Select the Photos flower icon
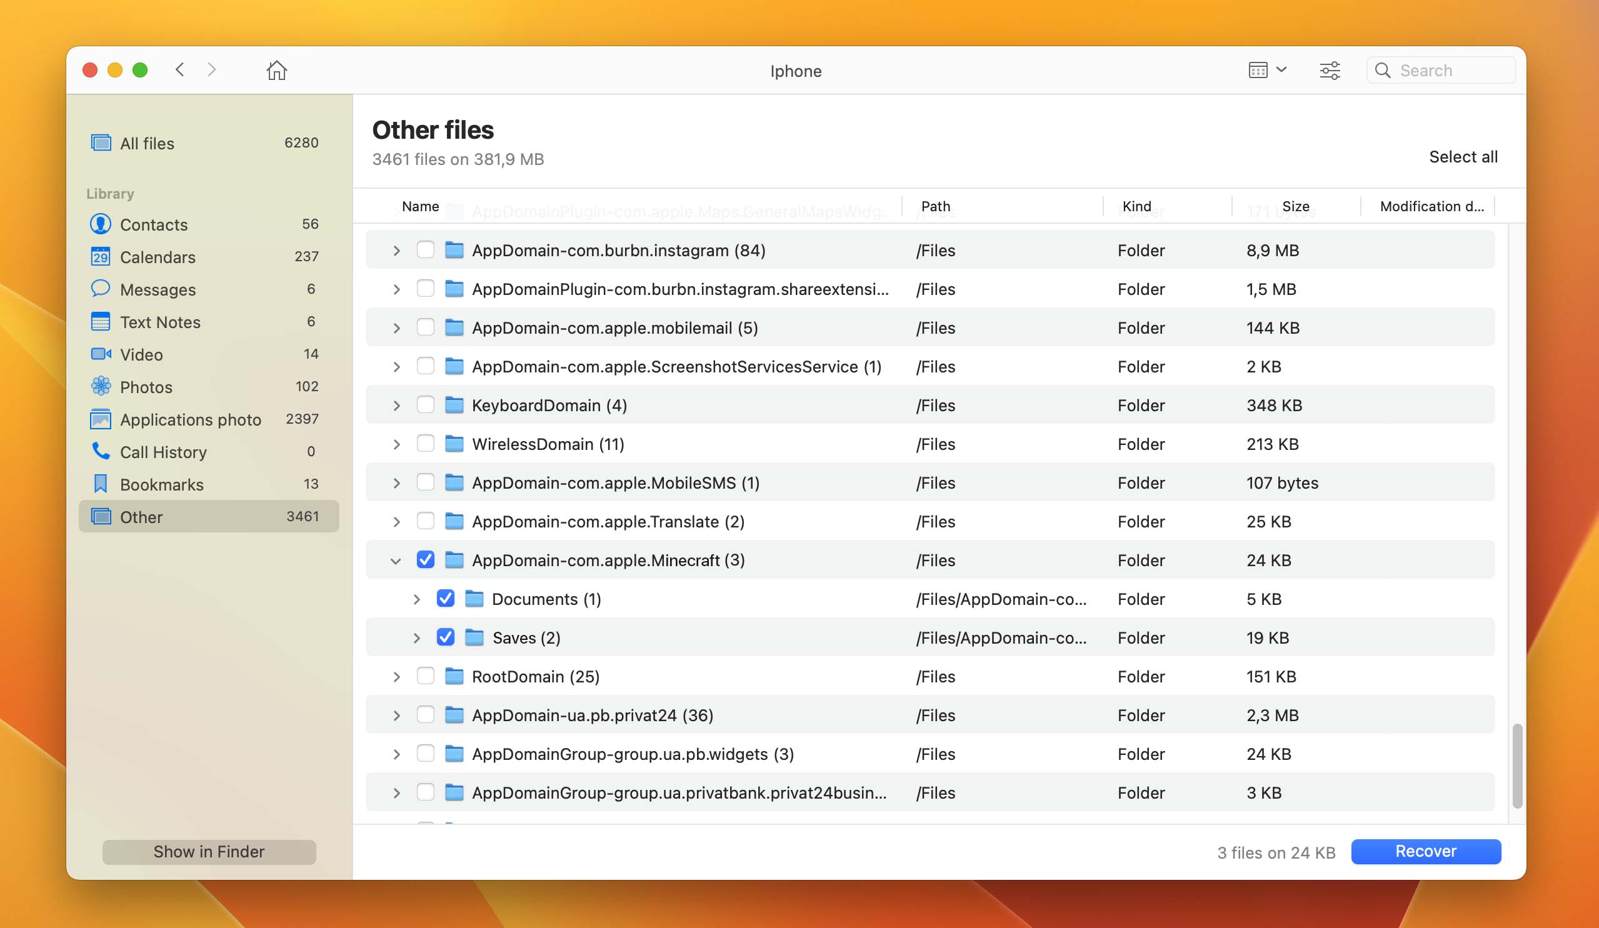 click(100, 386)
